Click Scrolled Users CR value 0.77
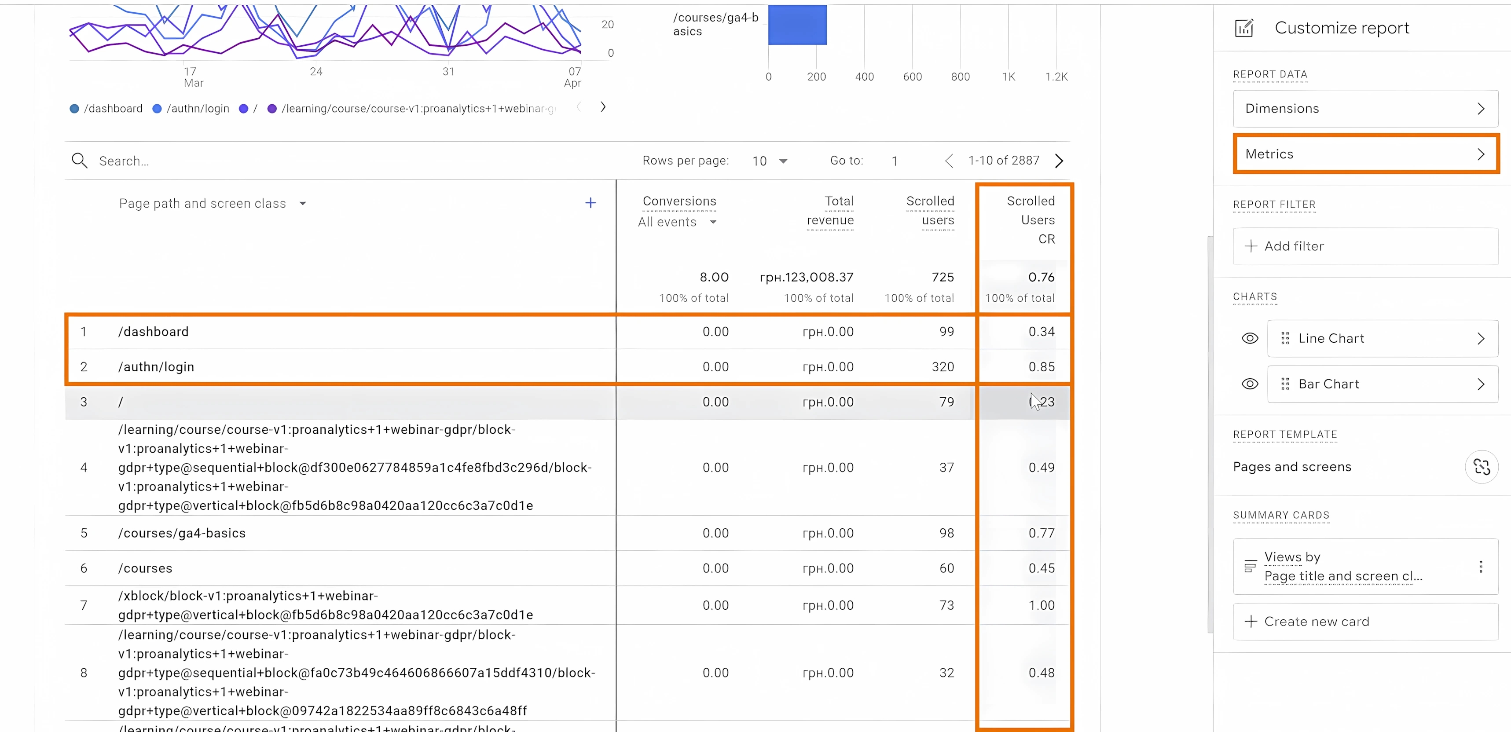Screen dimensions: 1511x732 coord(1041,533)
